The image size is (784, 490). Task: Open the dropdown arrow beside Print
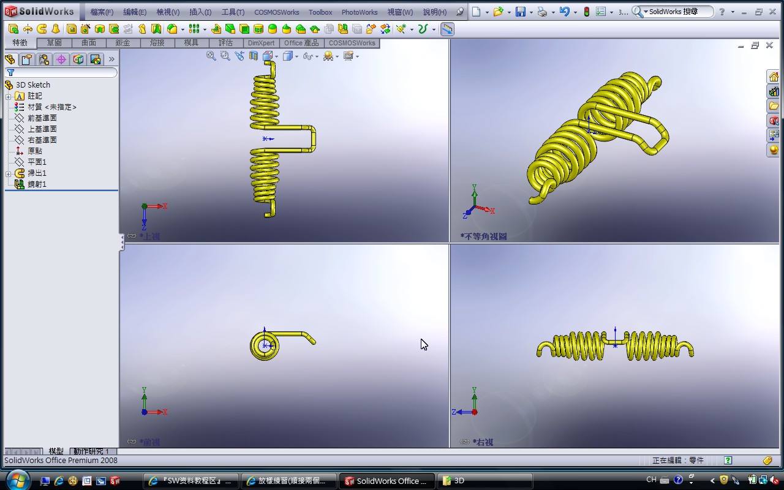tap(553, 12)
